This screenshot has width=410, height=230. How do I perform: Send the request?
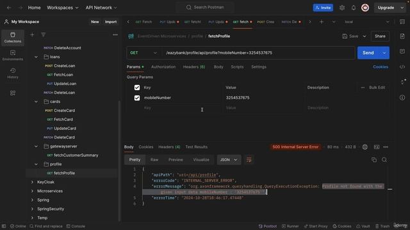pos(368,53)
